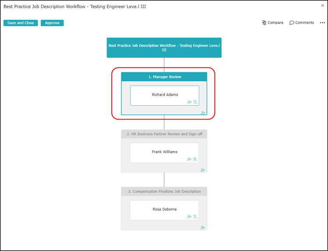
Task: Close the workflow dialog window
Action: (x=323, y=6)
